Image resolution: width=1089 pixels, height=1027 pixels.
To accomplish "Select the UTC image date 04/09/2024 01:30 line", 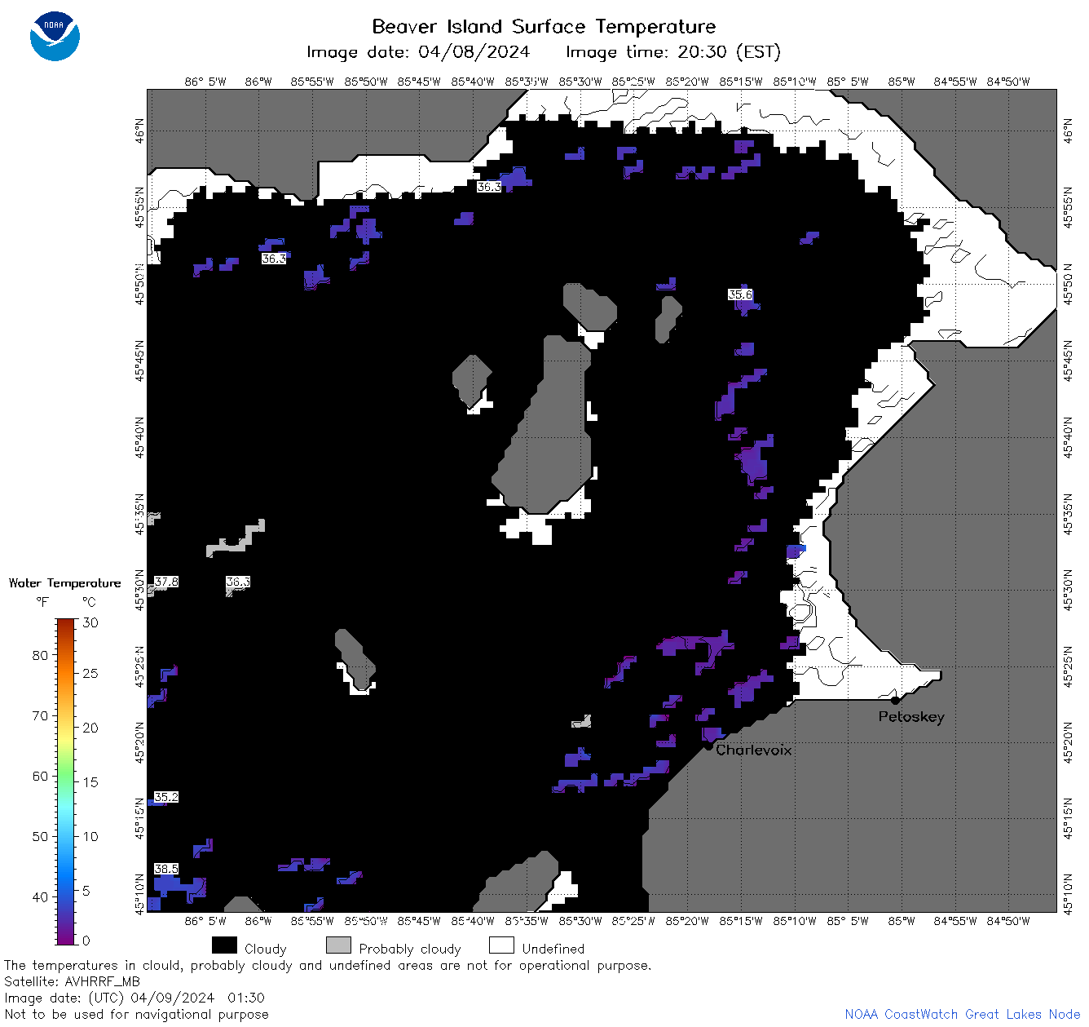I will 134,998.
